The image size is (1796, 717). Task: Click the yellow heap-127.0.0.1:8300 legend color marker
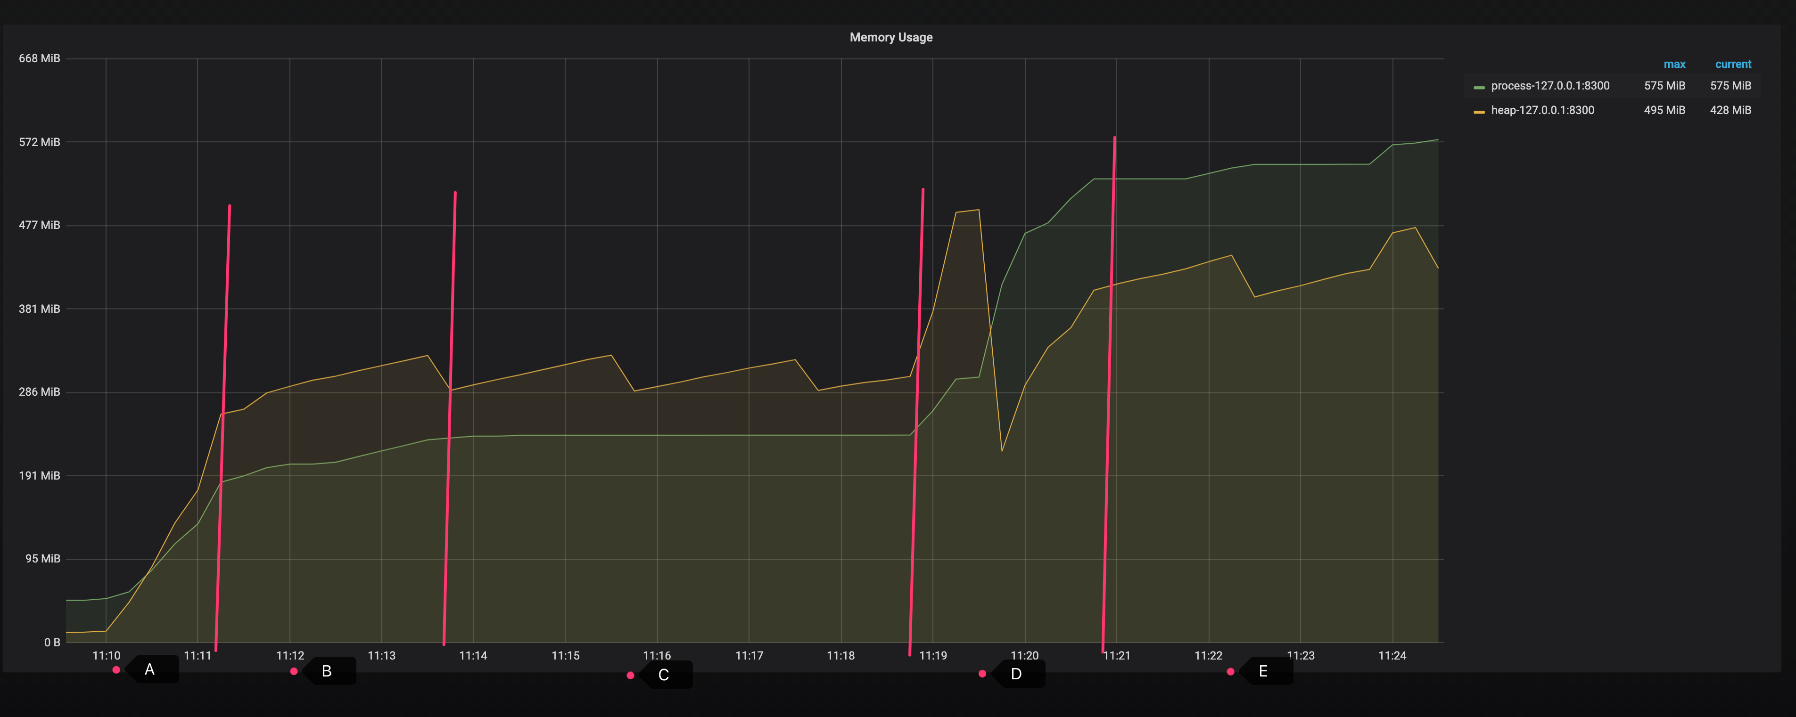coord(1479,110)
